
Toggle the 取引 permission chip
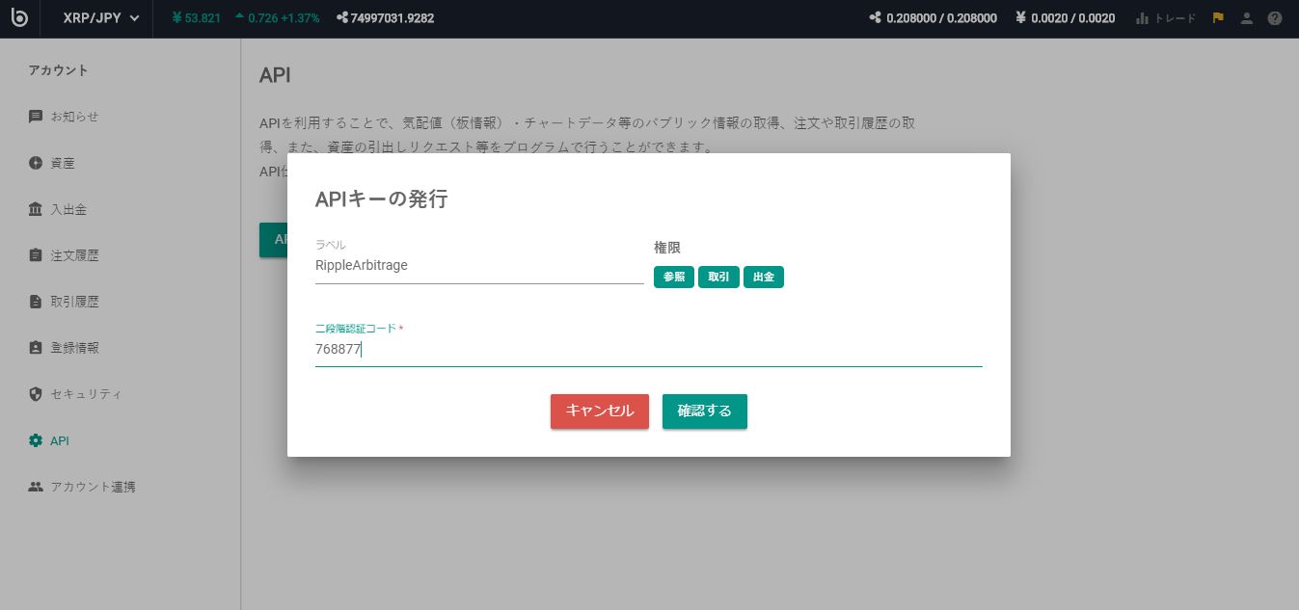(718, 277)
